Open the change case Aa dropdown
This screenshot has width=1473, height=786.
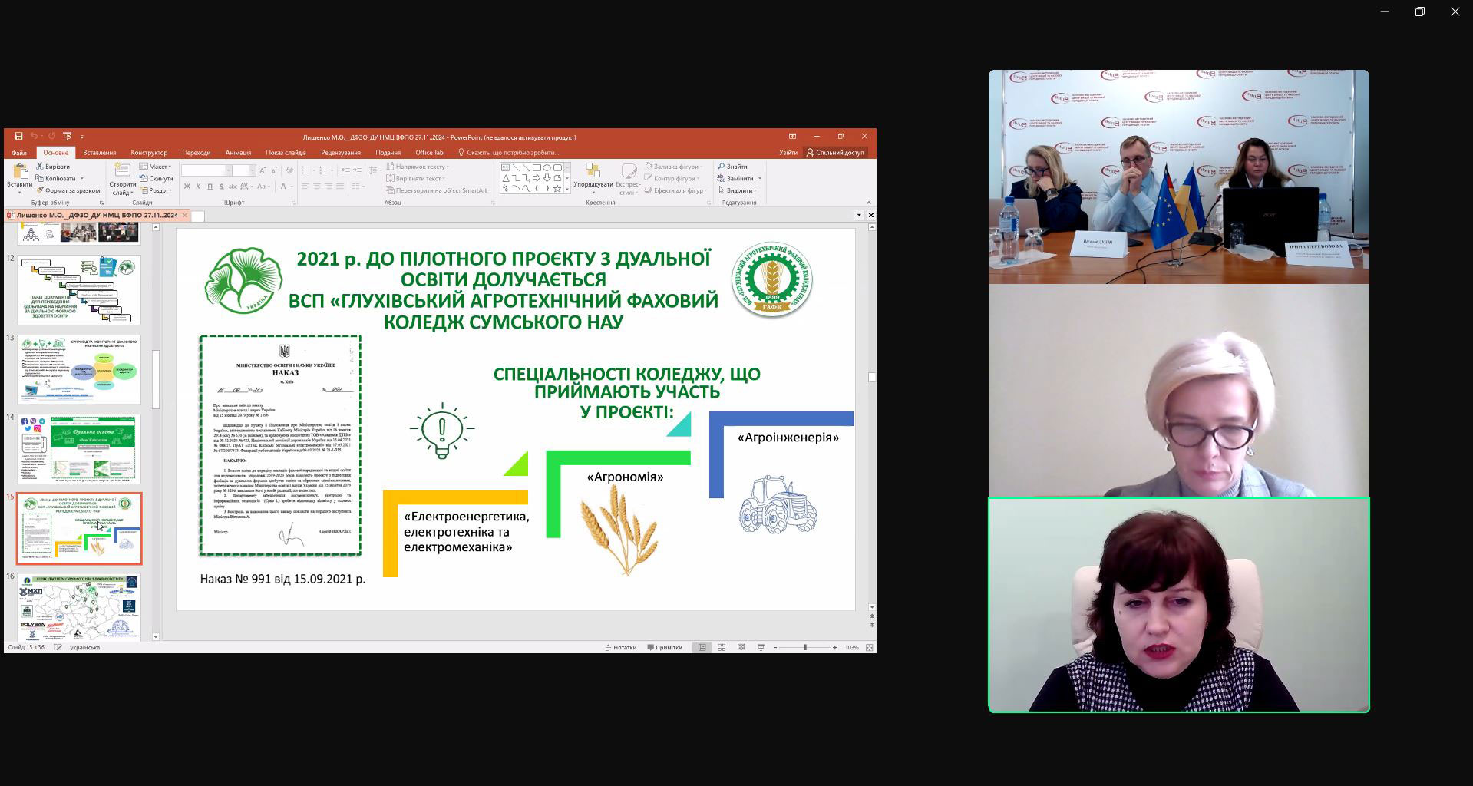pyautogui.click(x=263, y=187)
